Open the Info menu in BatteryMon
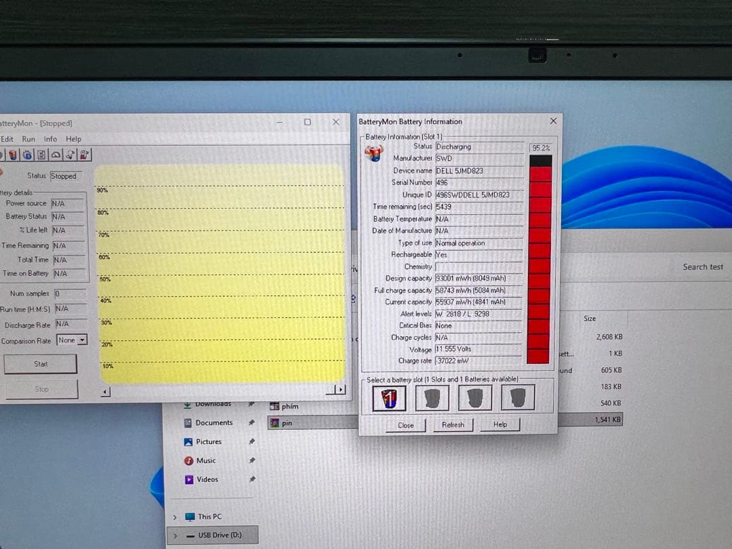The width and height of the screenshot is (732, 549). [51, 139]
